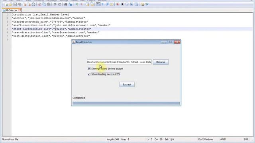Toggle the Indent Guide toolbar icon

coord(107,4)
